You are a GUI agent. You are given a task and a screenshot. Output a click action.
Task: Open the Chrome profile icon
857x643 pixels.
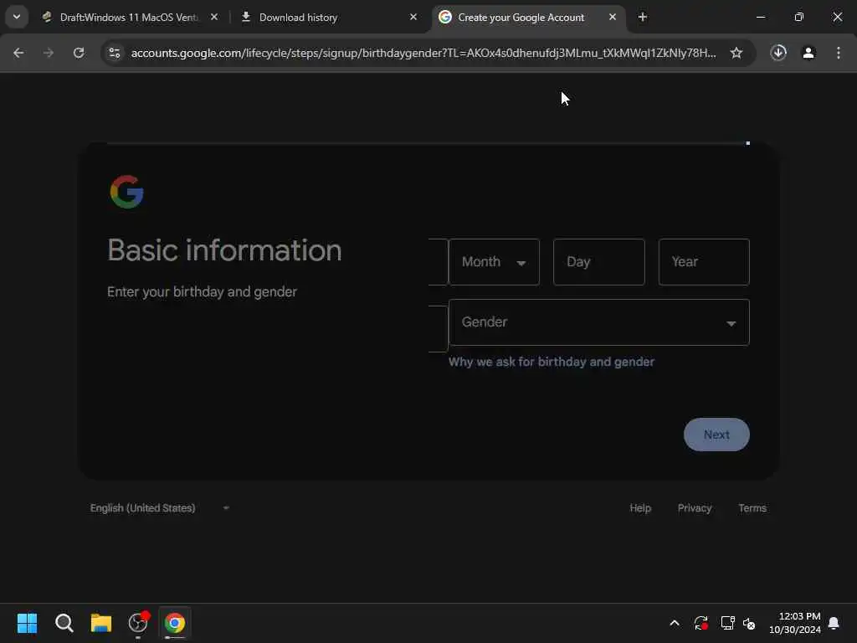808,53
